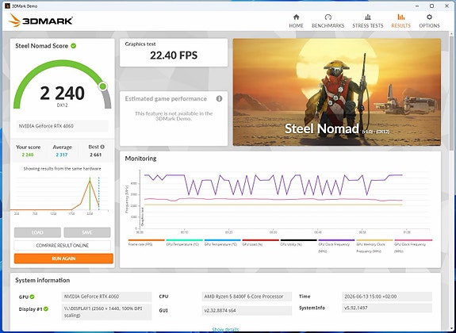Image resolution: width=456 pixels, height=333 pixels.
Task: Click the green check next to Display #1
Action: point(46,309)
